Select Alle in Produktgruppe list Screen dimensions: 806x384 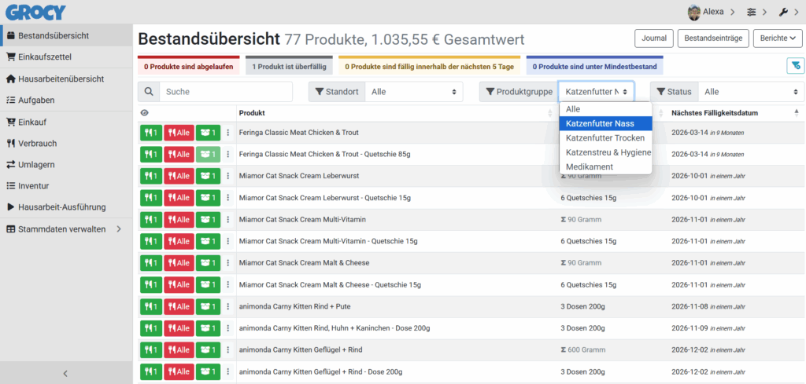click(x=605, y=109)
